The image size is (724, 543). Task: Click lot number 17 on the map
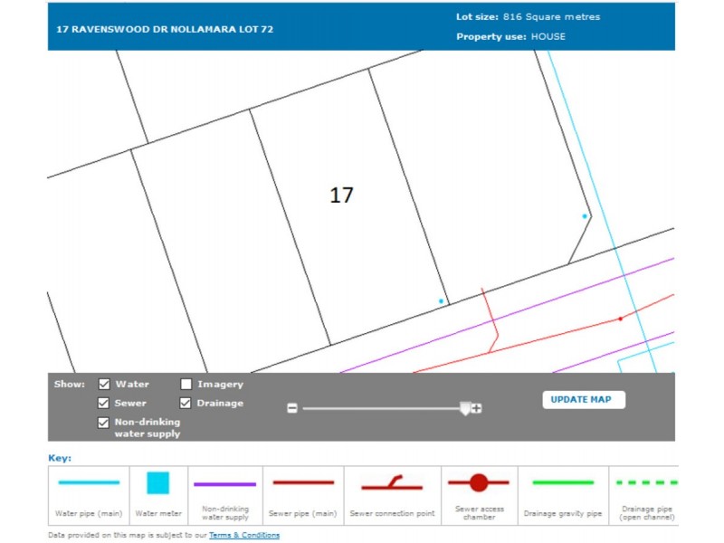(x=341, y=195)
